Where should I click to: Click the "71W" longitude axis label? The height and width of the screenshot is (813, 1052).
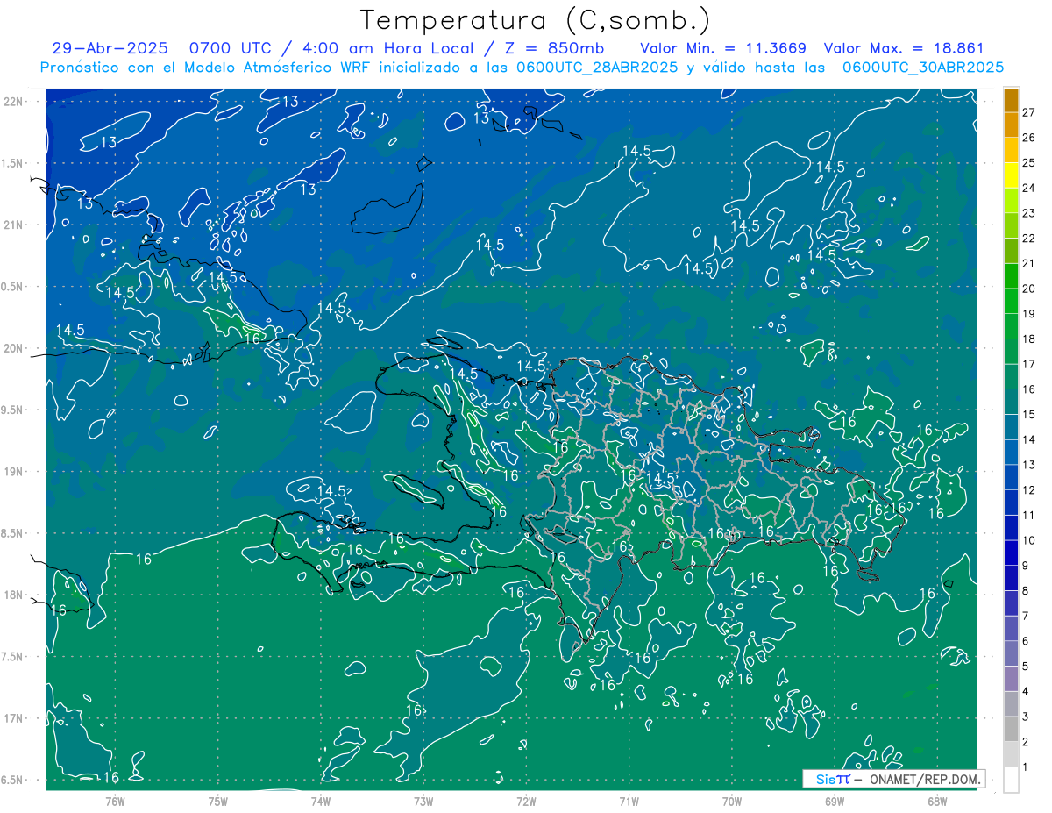click(629, 801)
